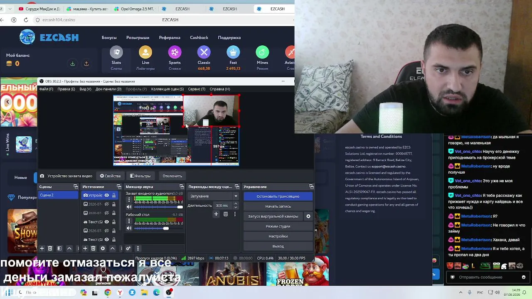Click the green deposit icon near balance
This screenshot has width=532, height=299.
pyautogui.click(x=72, y=64)
